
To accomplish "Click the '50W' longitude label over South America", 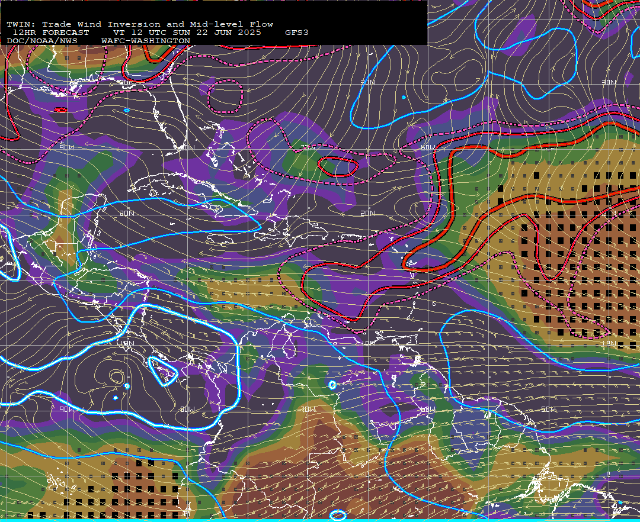I will [x=548, y=409].
